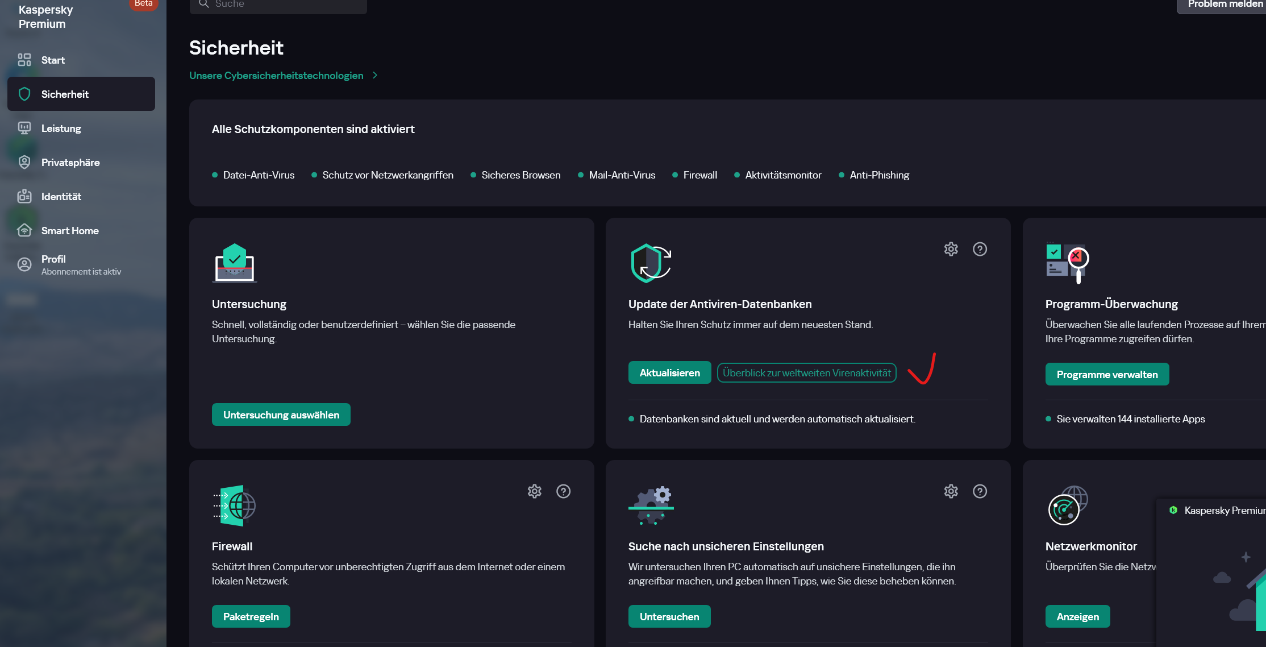Click Datei-Anti-Virus component
Viewport: 1266px width, 647px height.
tap(253, 175)
